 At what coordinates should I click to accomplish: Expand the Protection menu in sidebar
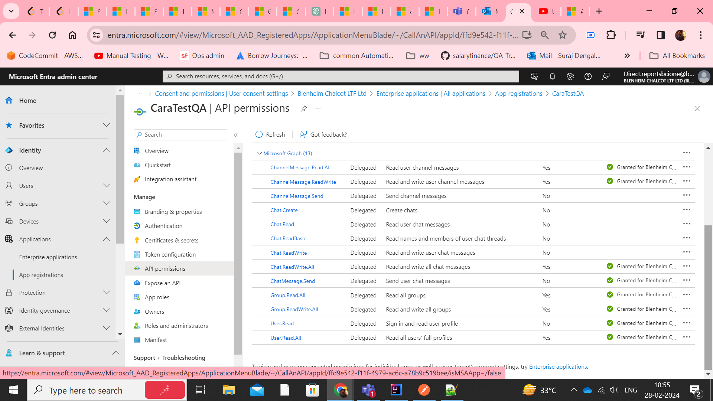click(107, 293)
